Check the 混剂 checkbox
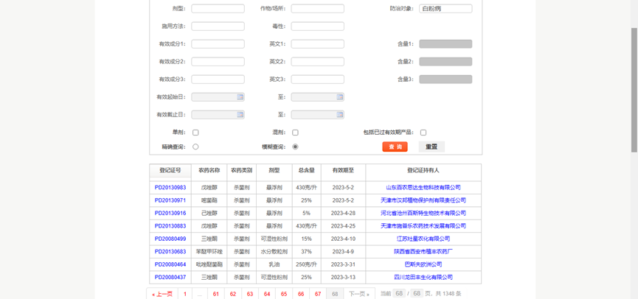Viewport: 638px width, 299px height. (296, 133)
